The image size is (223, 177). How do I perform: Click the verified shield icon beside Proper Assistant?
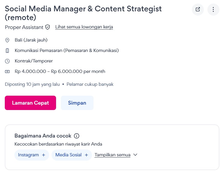48,27
